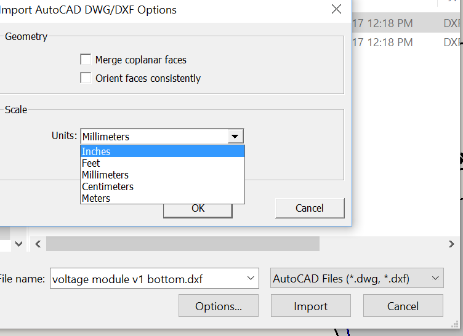Click the navigation pane scroll-down arrow

[x=19, y=244]
